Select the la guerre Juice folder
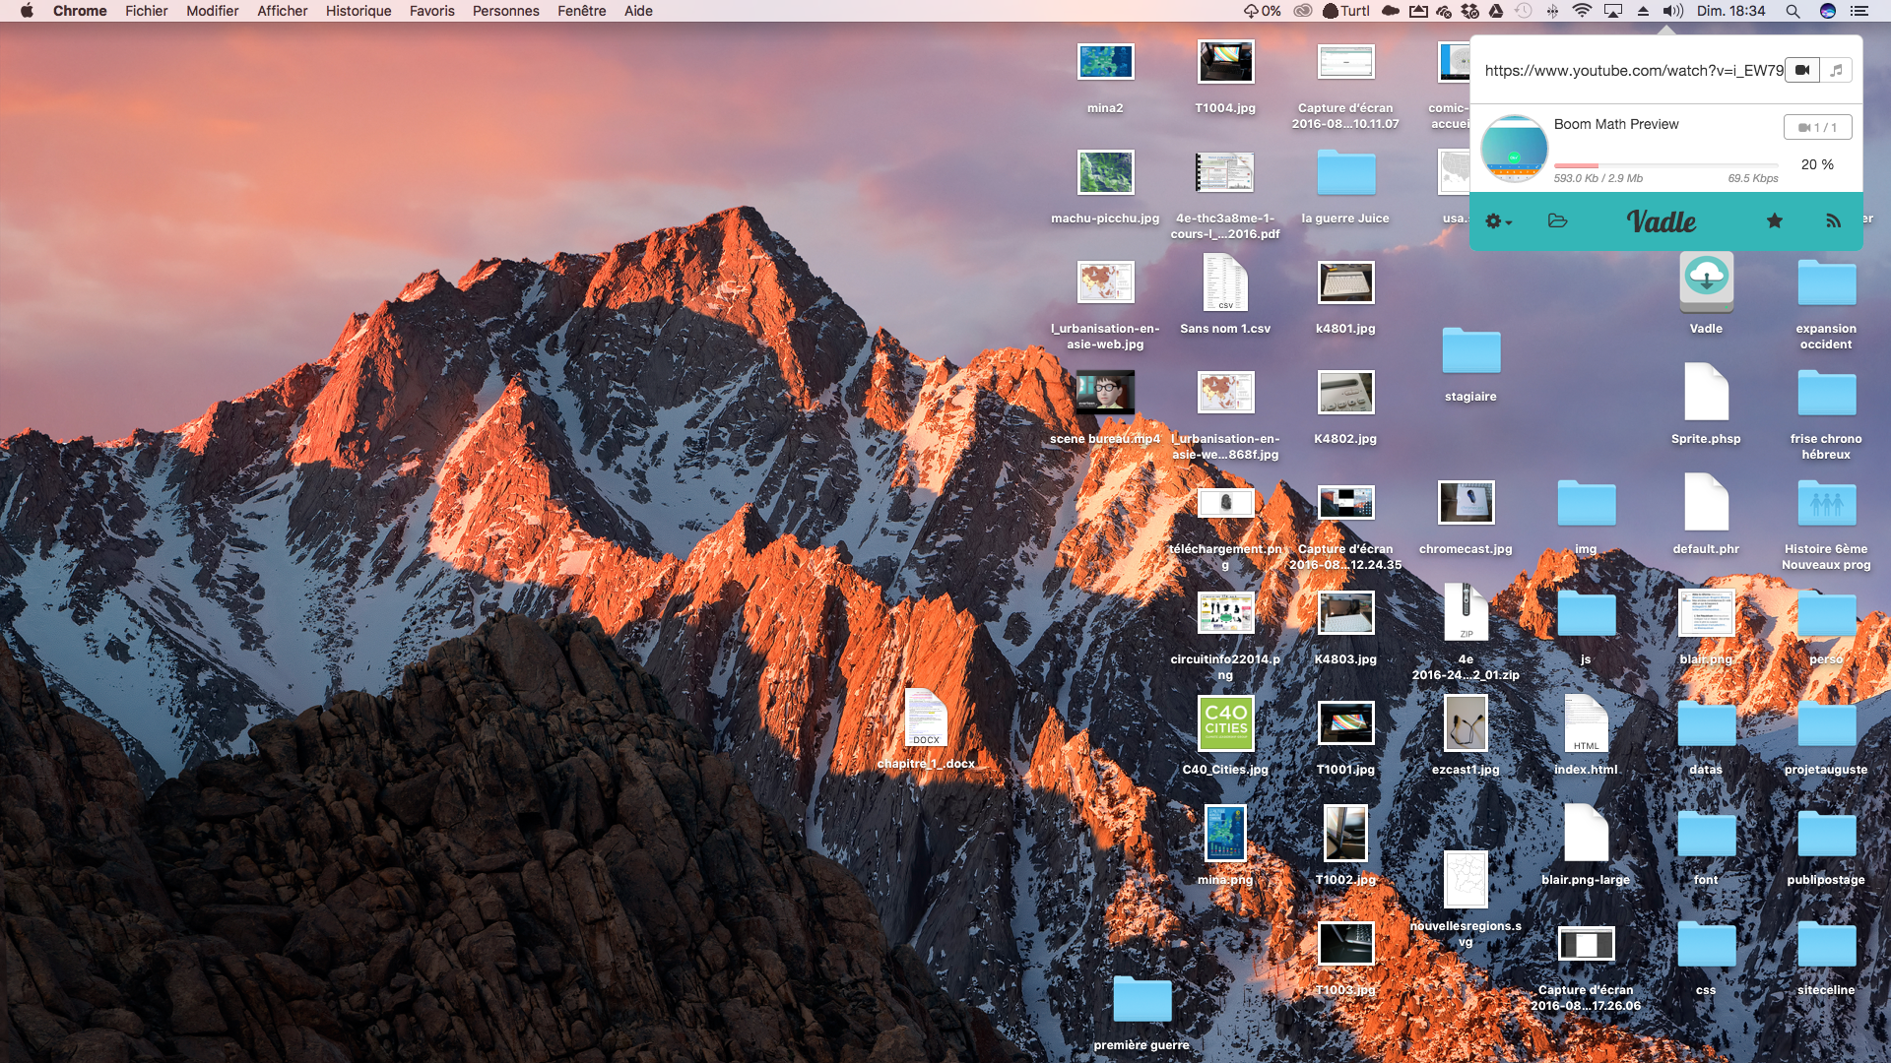1891x1063 pixels. (x=1345, y=172)
